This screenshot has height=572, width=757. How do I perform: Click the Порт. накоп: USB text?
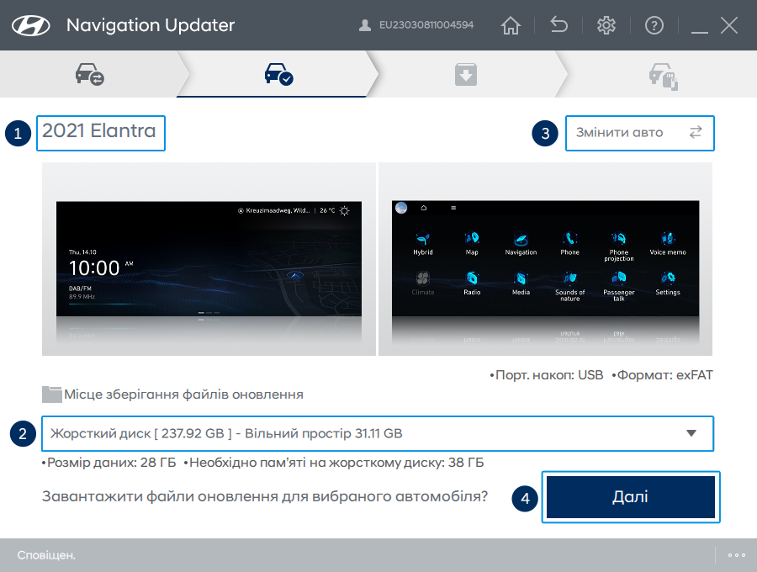[547, 375]
